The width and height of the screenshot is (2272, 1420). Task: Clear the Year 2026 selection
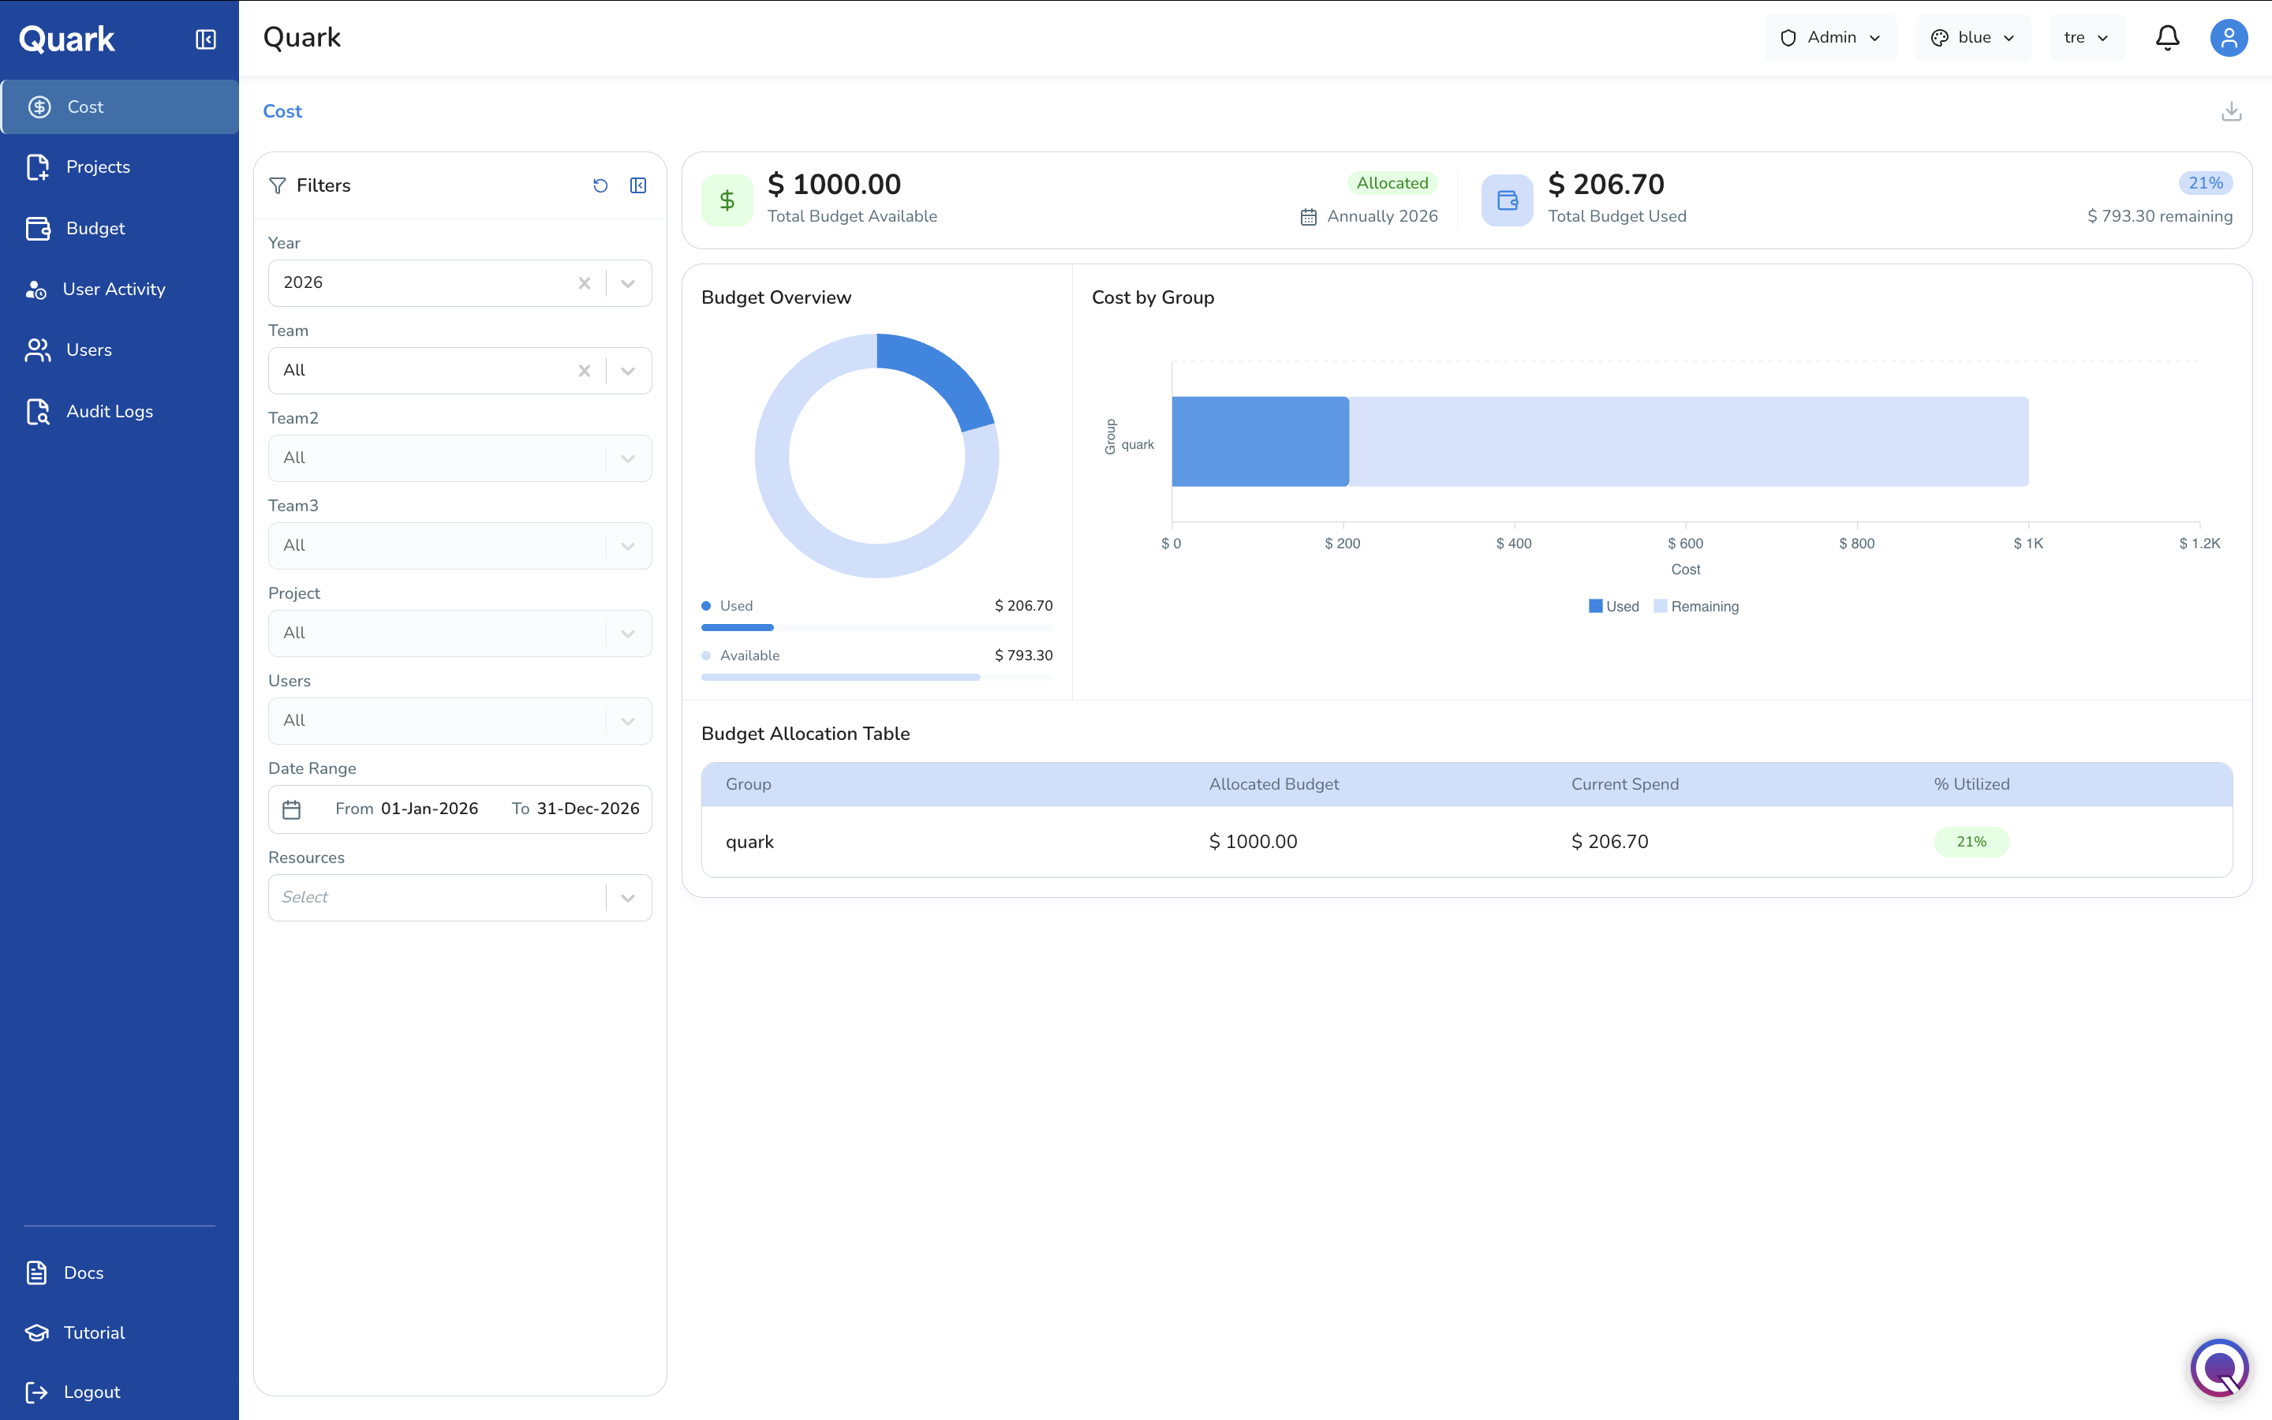584,282
